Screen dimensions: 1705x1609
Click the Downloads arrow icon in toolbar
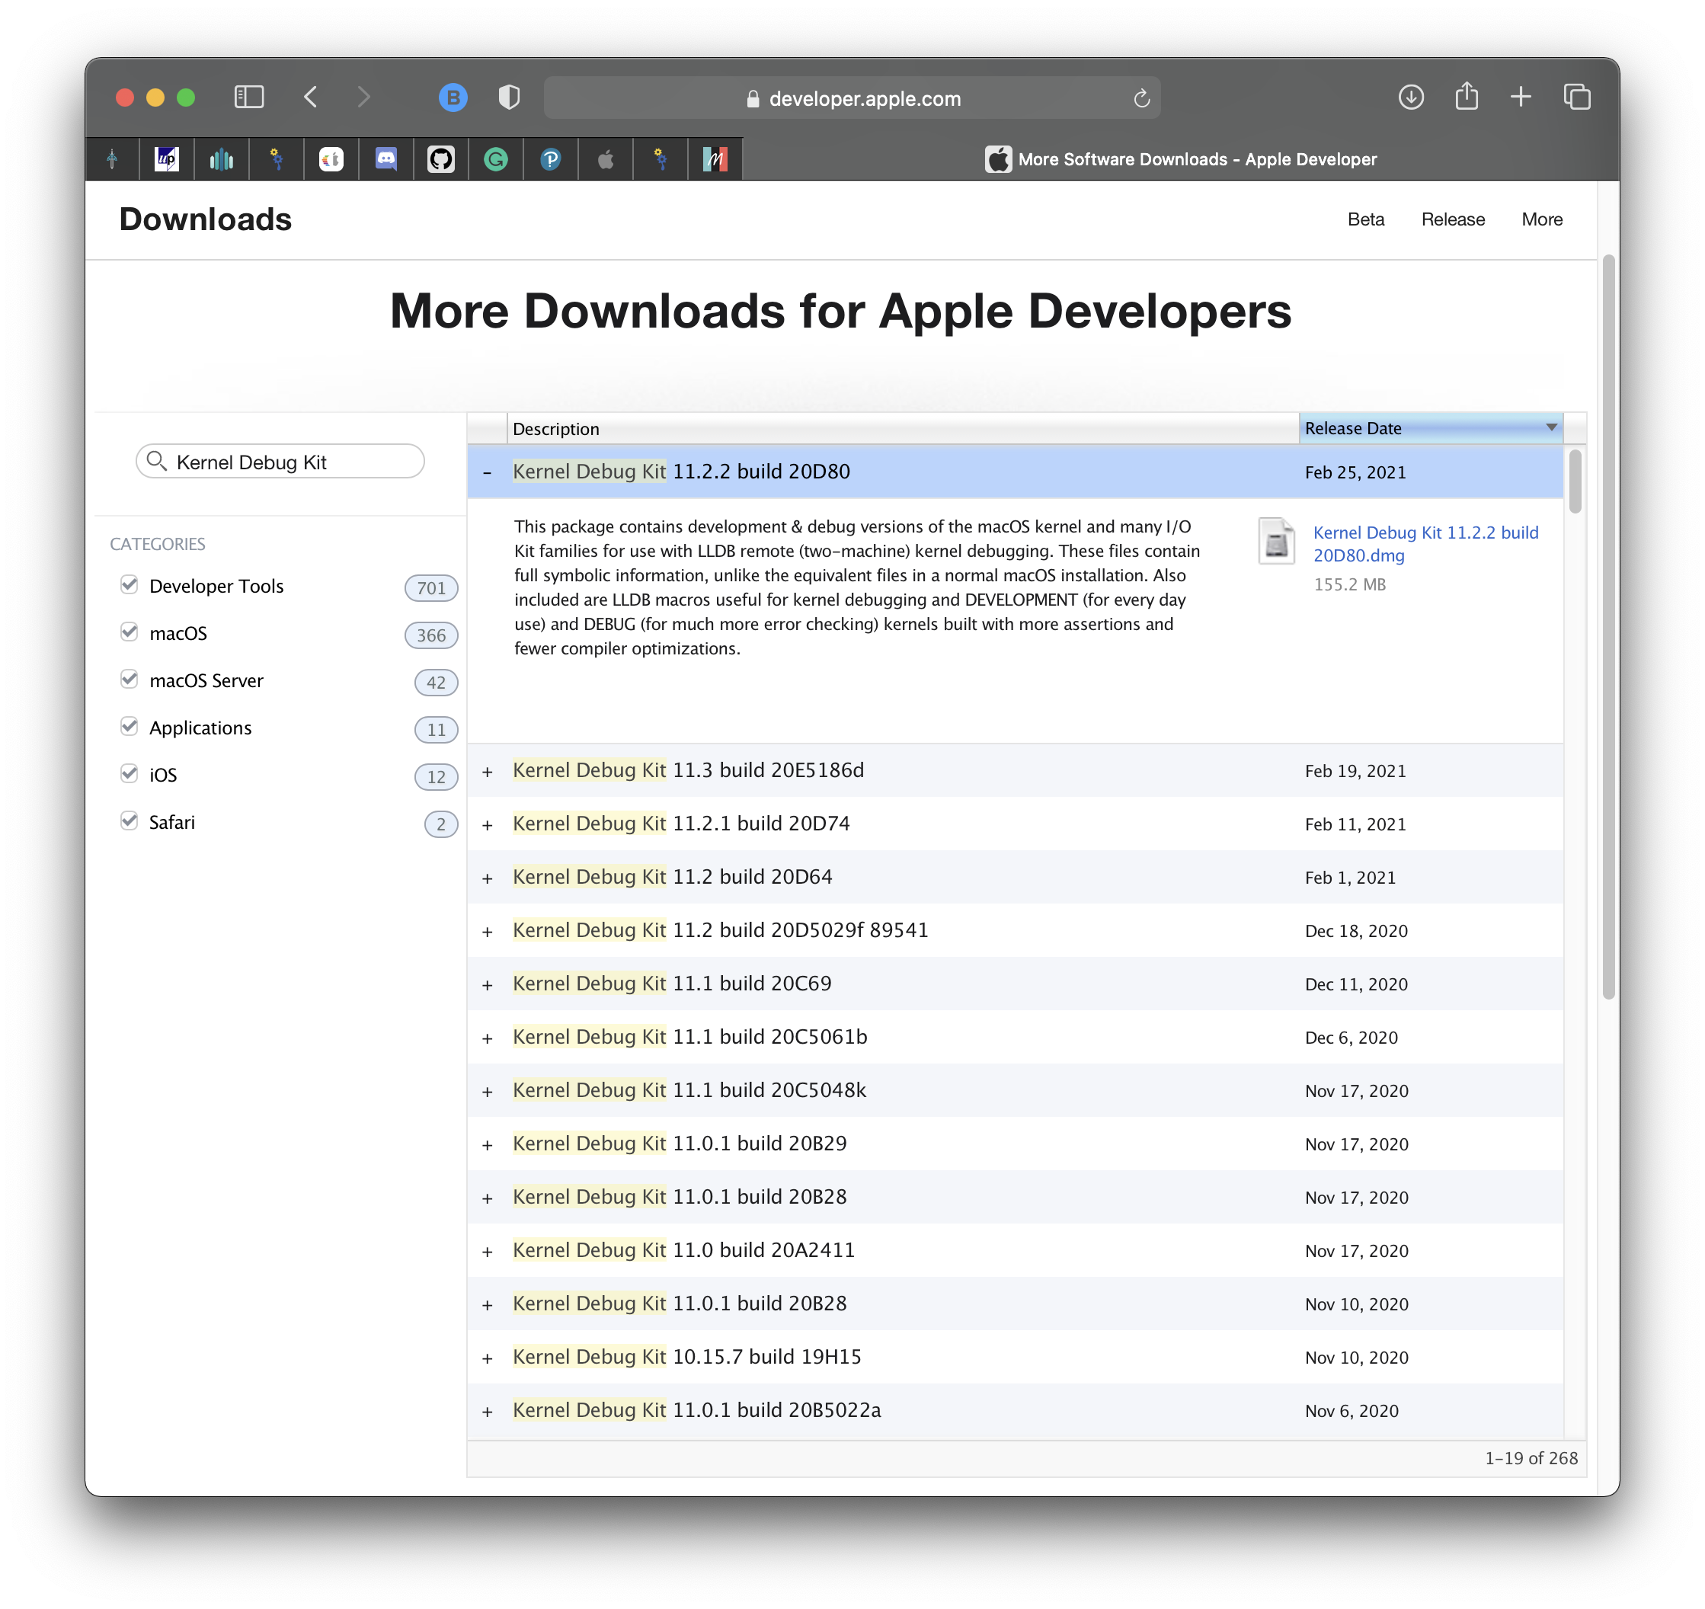click(1411, 97)
